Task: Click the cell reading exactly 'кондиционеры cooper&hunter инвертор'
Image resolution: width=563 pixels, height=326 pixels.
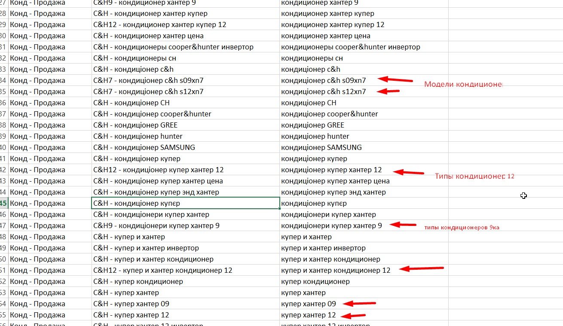Action: [x=364, y=47]
